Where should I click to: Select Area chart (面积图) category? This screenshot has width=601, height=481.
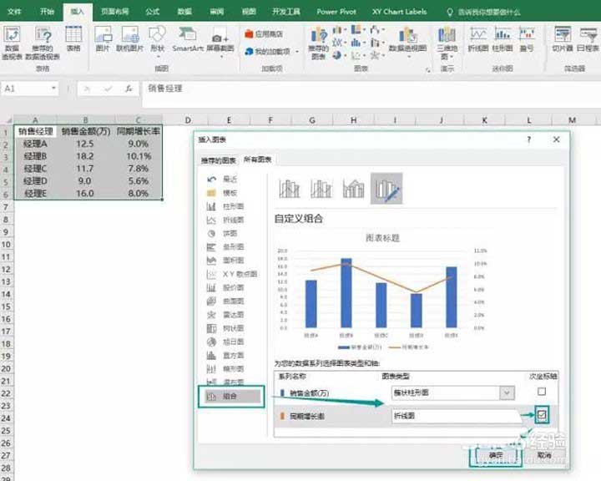(225, 260)
